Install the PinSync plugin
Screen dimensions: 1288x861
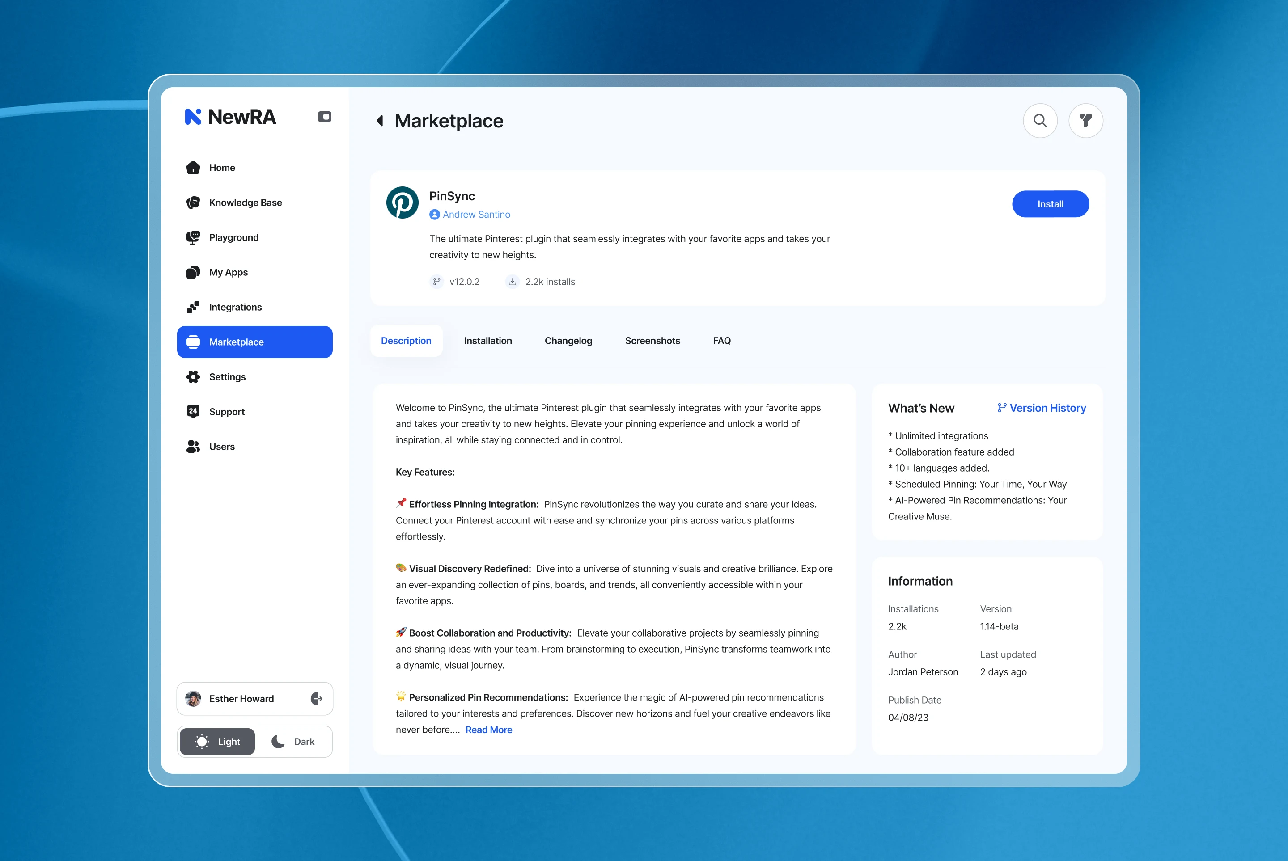coord(1050,204)
